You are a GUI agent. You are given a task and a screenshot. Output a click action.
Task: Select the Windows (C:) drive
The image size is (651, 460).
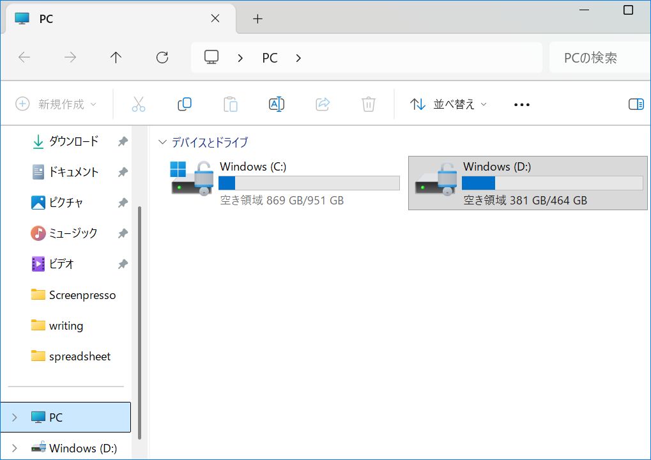pos(284,183)
